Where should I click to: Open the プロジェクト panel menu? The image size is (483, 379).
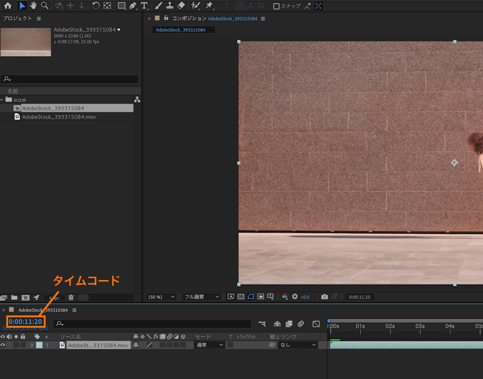click(39, 19)
